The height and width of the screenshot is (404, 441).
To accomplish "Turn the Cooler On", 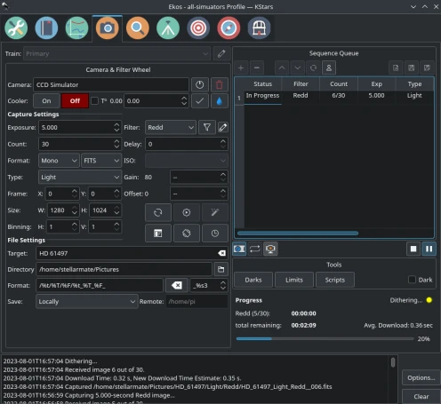I will (46, 101).
